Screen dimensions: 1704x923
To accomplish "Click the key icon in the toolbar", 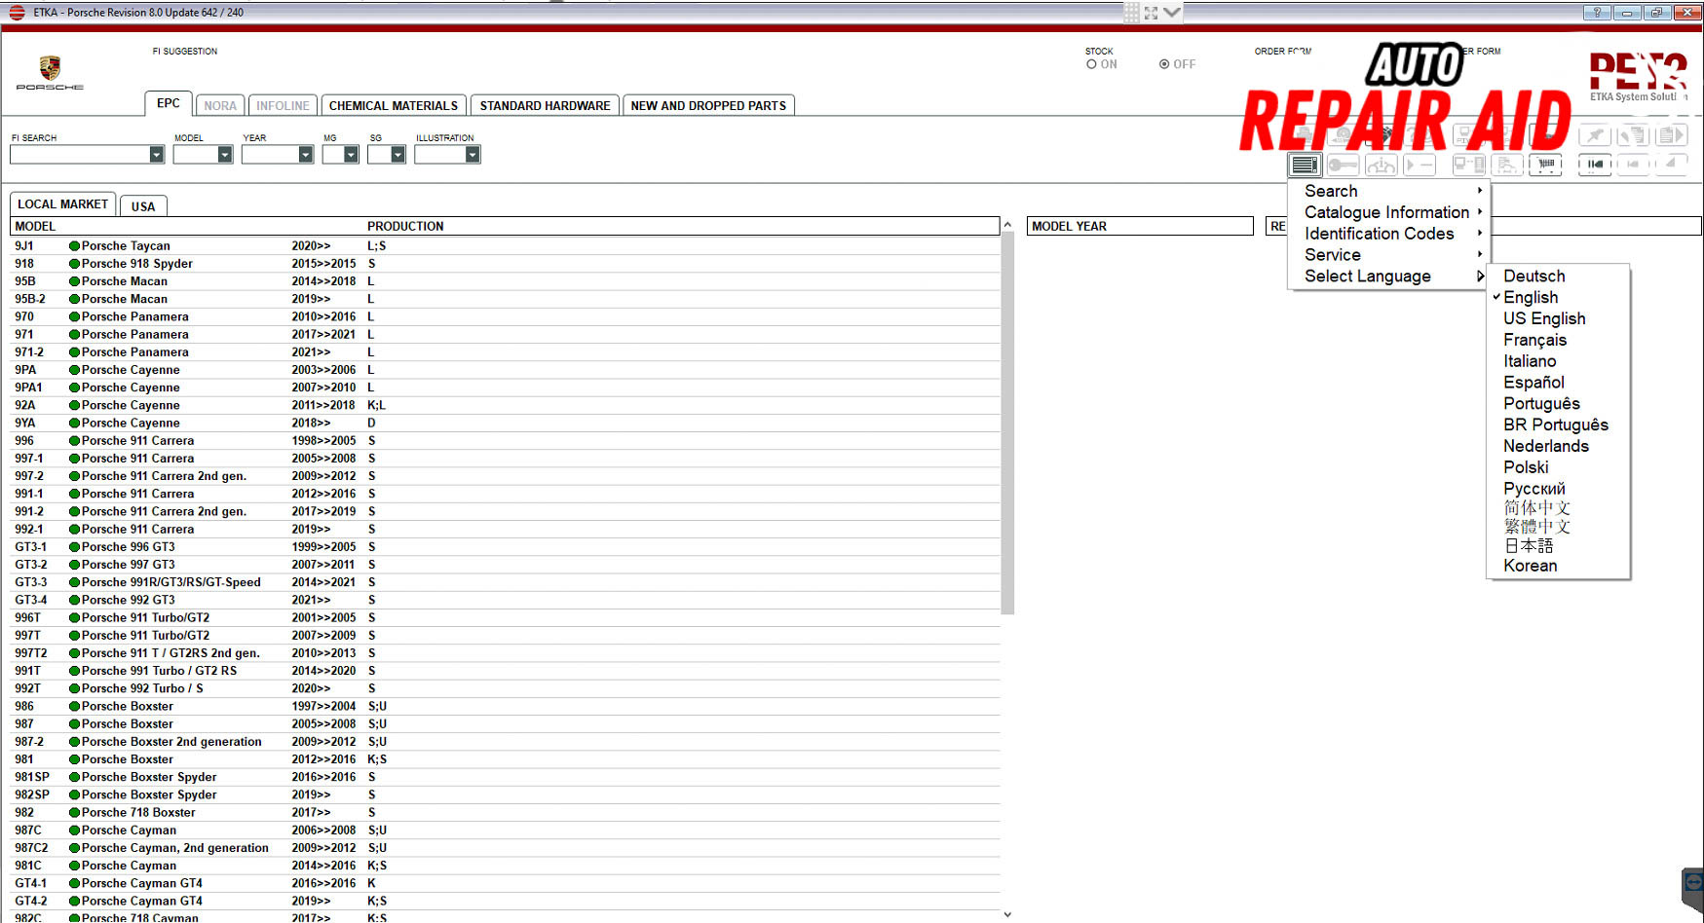I will 1343,165.
